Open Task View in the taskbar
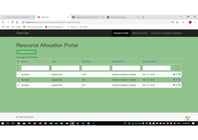The width and height of the screenshot is (198, 140). [x=13, y=123]
